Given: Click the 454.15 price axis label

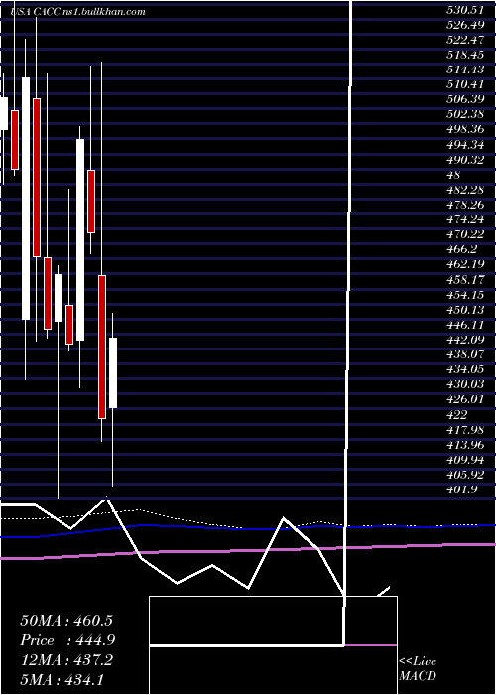Looking at the screenshot, I should (x=465, y=295).
